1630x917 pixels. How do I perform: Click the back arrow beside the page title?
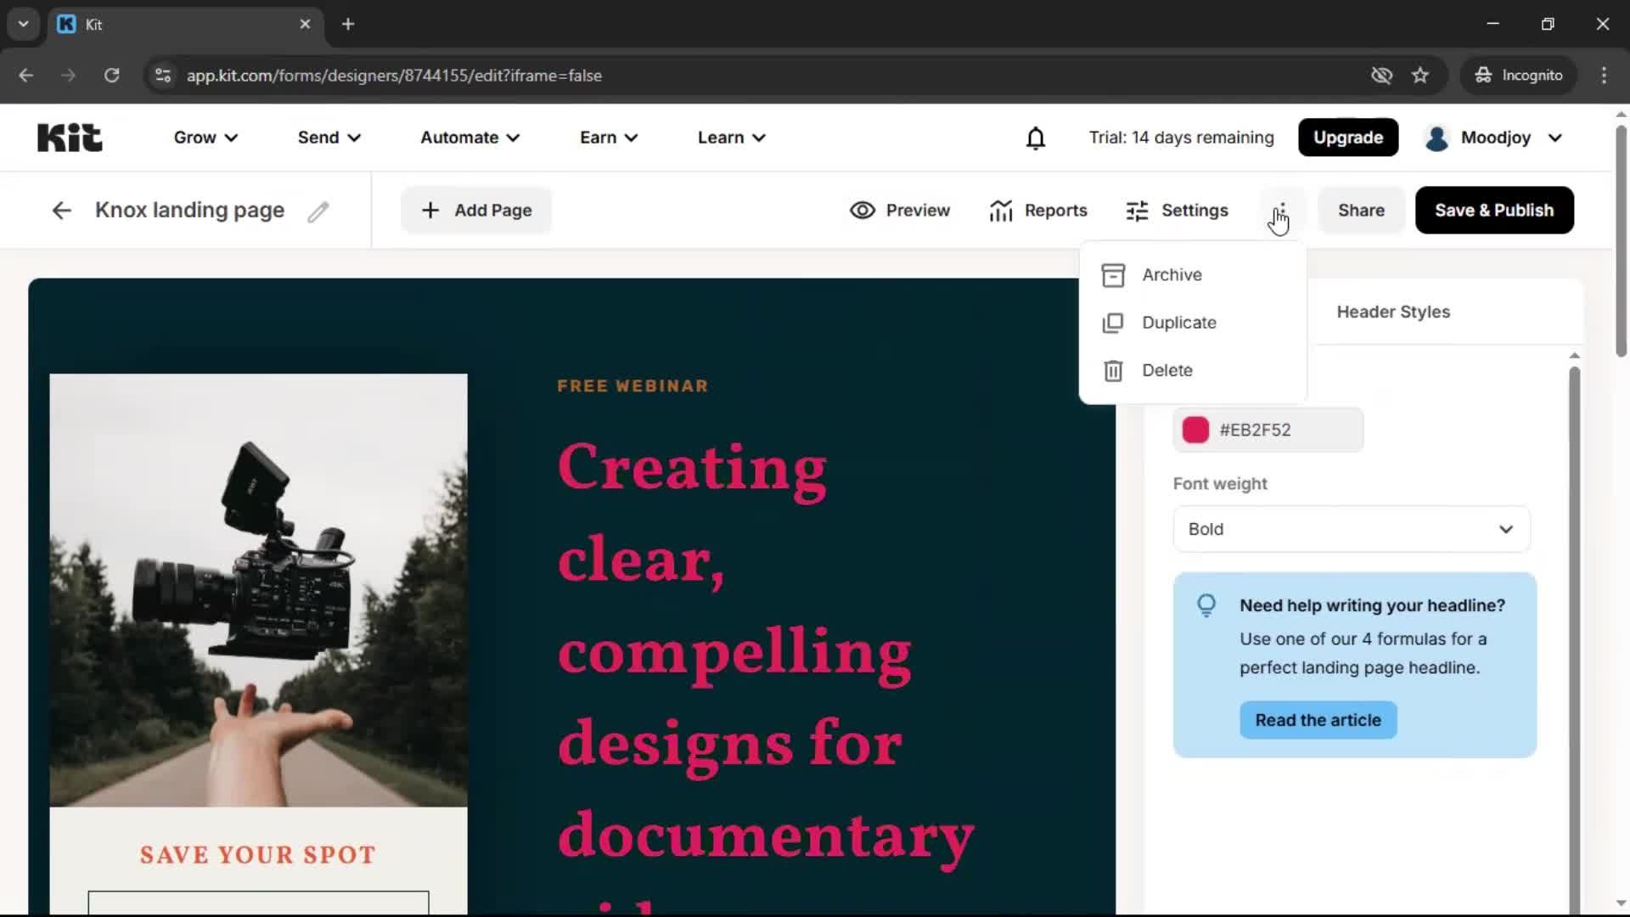[61, 210]
